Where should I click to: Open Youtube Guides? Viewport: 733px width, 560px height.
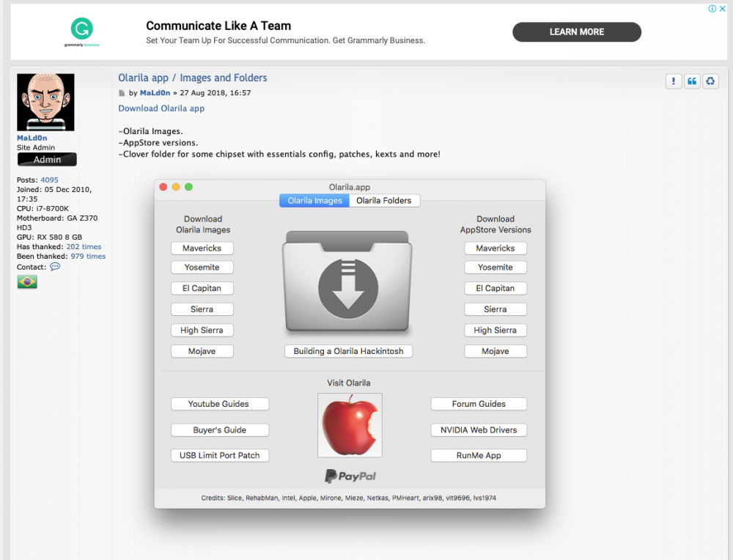(220, 404)
